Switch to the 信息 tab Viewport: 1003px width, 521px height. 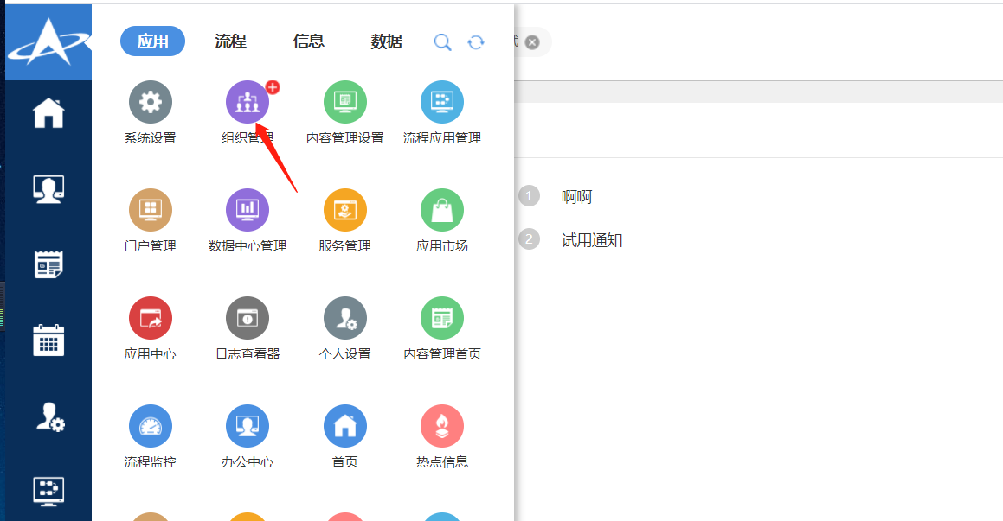[x=309, y=41]
